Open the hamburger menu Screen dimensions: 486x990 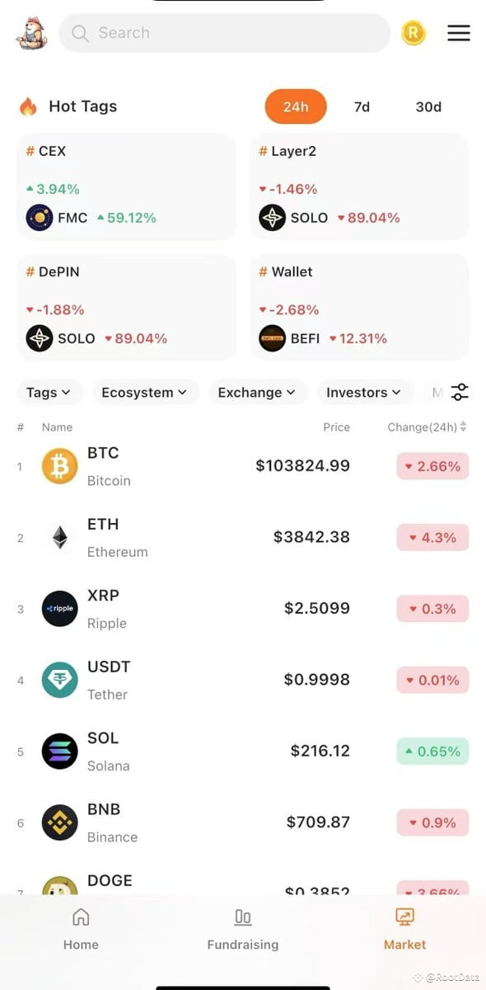pyautogui.click(x=459, y=33)
